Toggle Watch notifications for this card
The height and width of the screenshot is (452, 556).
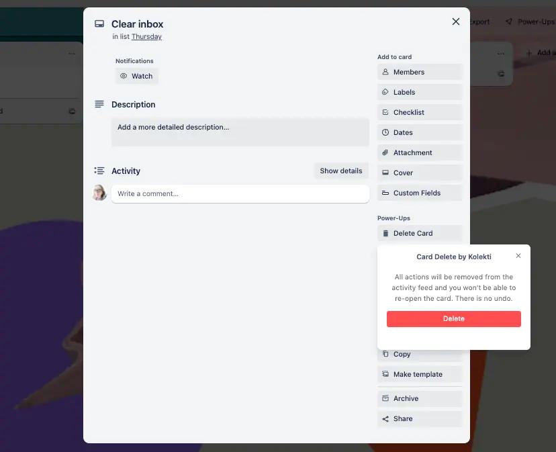tap(136, 76)
